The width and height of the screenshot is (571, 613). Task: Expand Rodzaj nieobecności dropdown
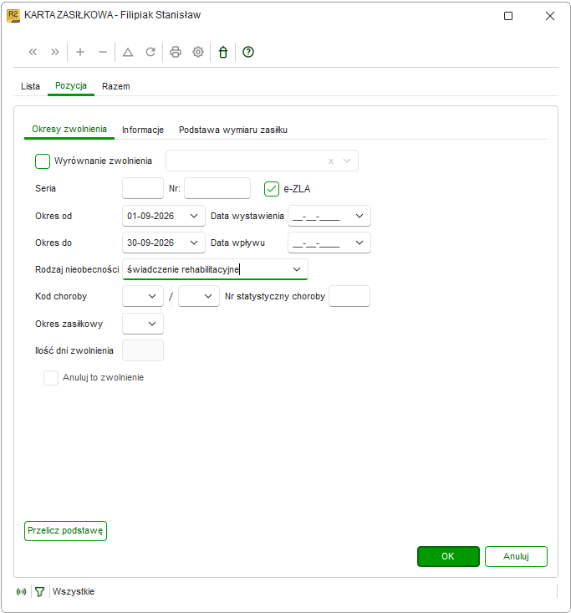[297, 269]
